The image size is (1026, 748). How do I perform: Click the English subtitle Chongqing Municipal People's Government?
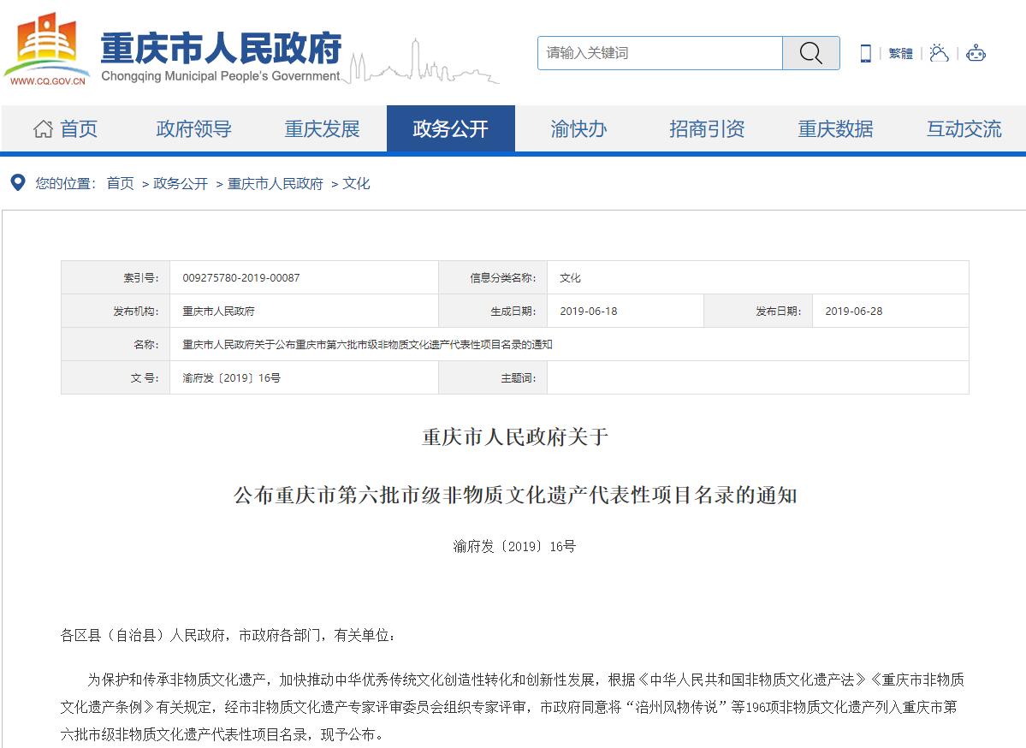pos(221,76)
